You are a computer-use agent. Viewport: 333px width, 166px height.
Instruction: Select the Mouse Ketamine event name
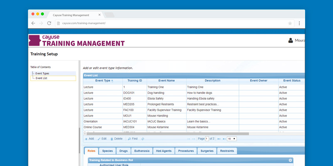pyautogui.click(x=158, y=127)
